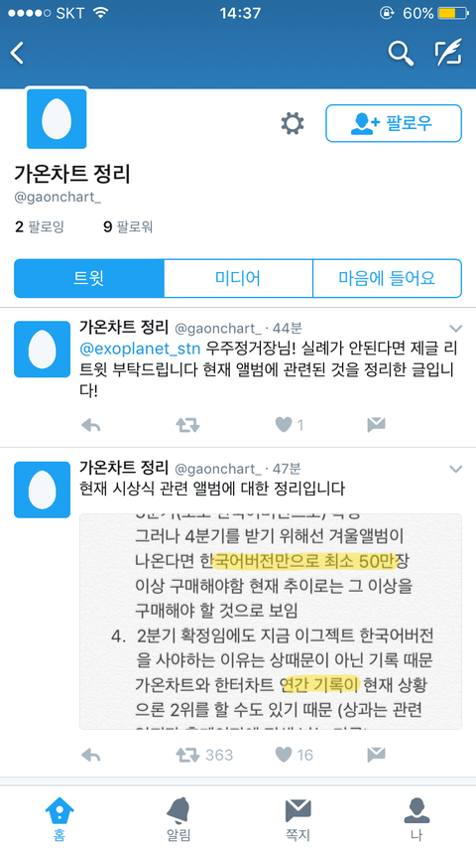Viewport: 476px width, 848px height.
Task: Compose a new tweet with the quill icon
Action: 448,53
